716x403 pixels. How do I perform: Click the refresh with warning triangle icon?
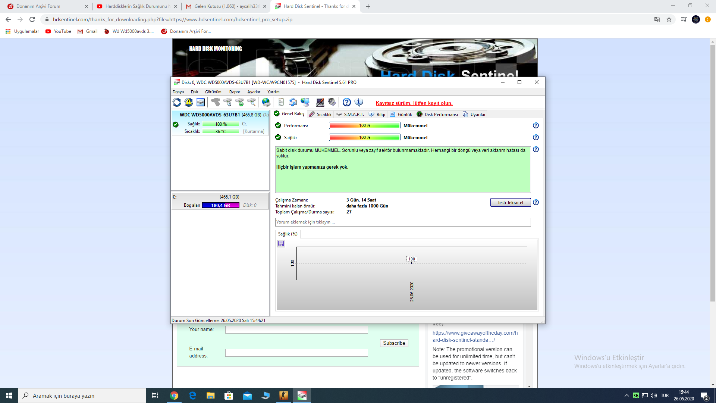click(189, 102)
